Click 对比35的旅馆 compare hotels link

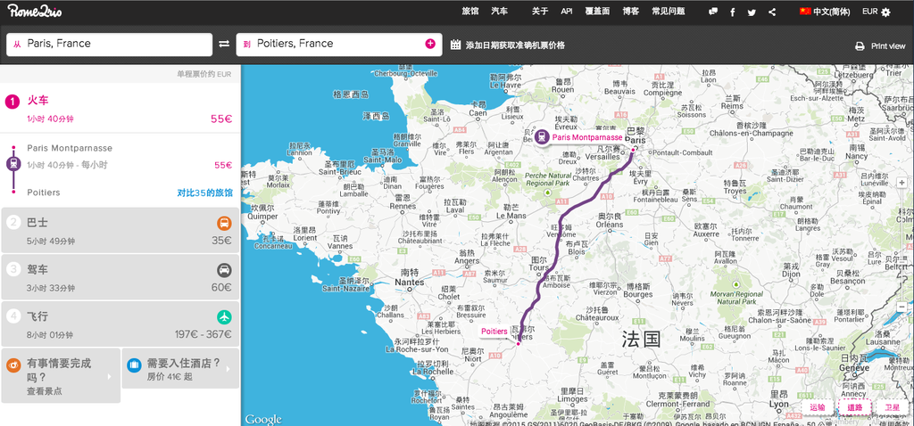[x=204, y=193]
